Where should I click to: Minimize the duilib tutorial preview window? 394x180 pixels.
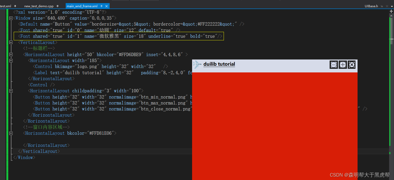point(334,65)
